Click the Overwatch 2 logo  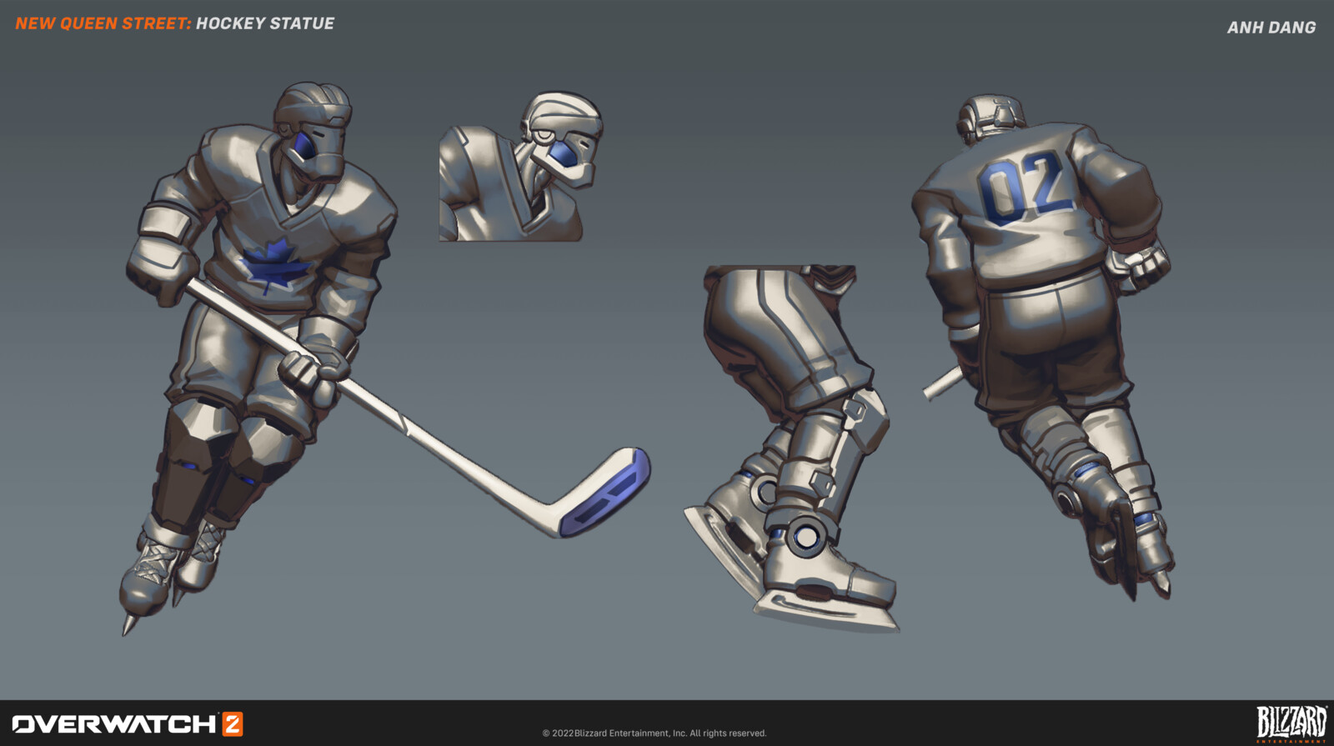(x=128, y=723)
